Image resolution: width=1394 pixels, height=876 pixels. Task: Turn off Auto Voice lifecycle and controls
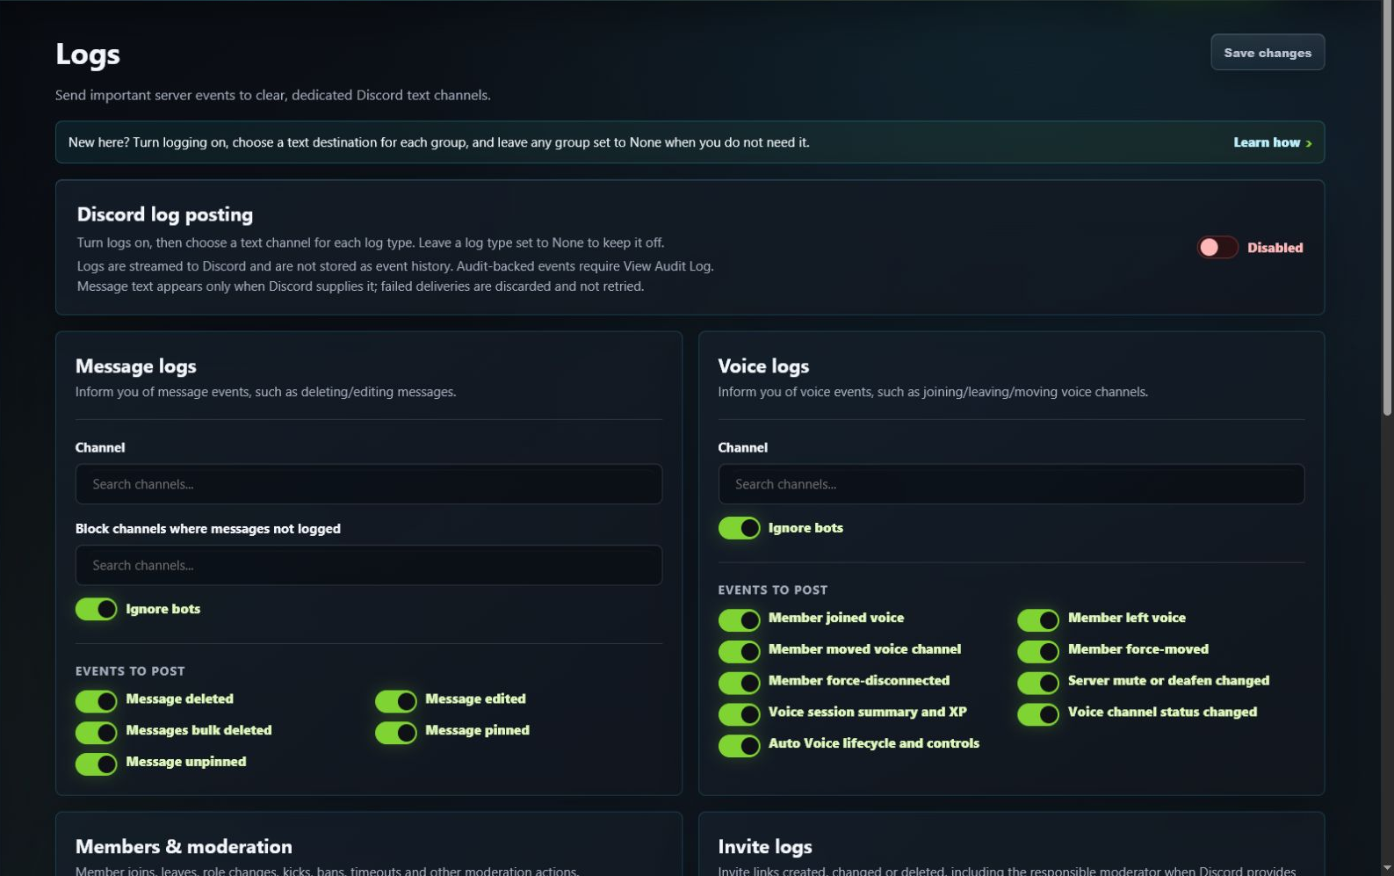(x=739, y=746)
